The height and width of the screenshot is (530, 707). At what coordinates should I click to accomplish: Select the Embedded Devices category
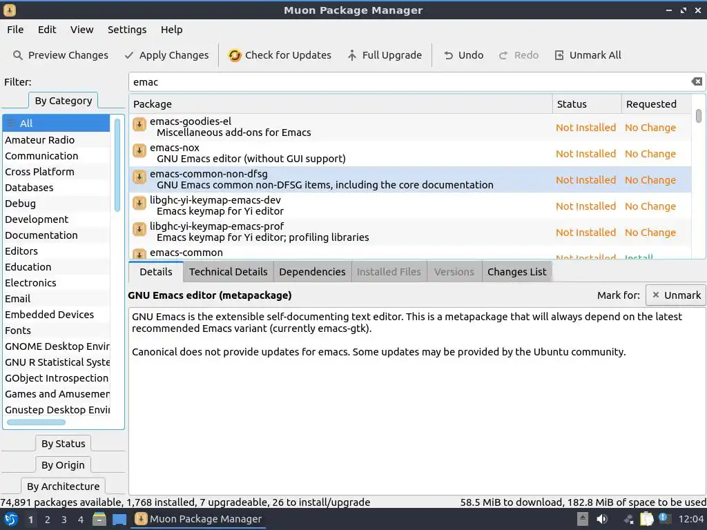pos(57,315)
